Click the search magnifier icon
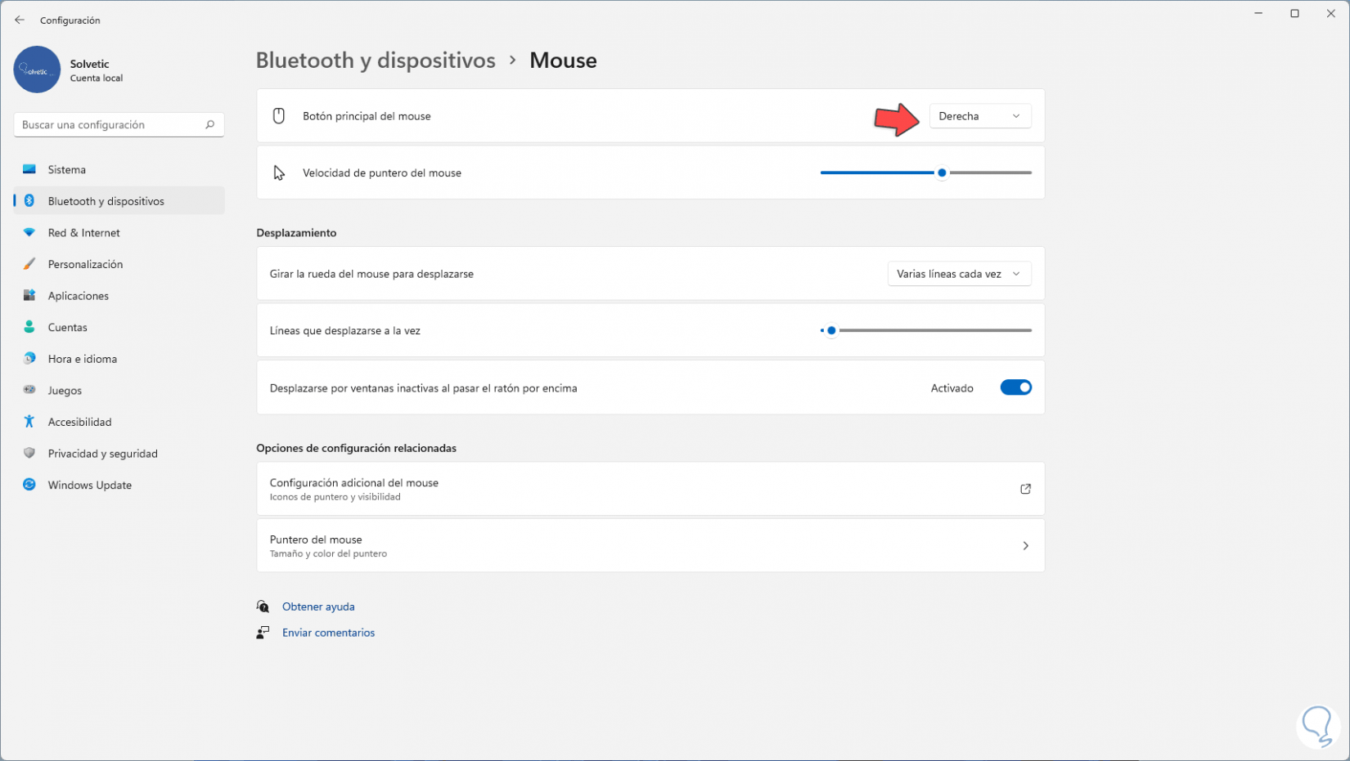The height and width of the screenshot is (761, 1350). click(209, 125)
